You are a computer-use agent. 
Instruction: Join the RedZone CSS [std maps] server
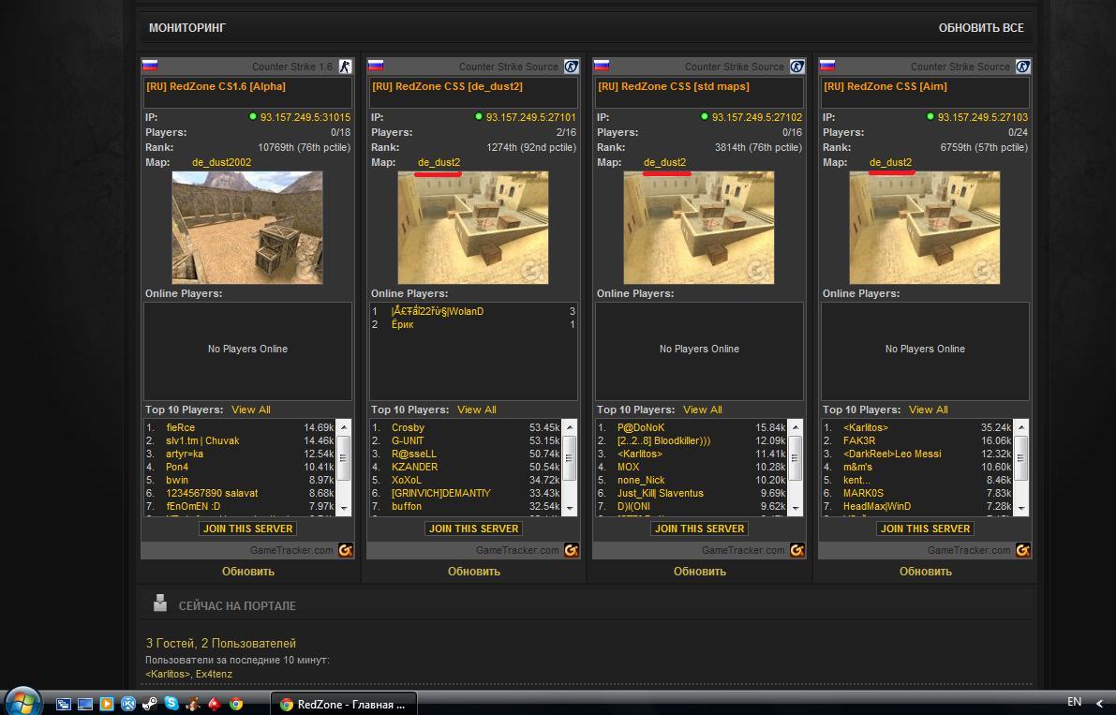(700, 529)
